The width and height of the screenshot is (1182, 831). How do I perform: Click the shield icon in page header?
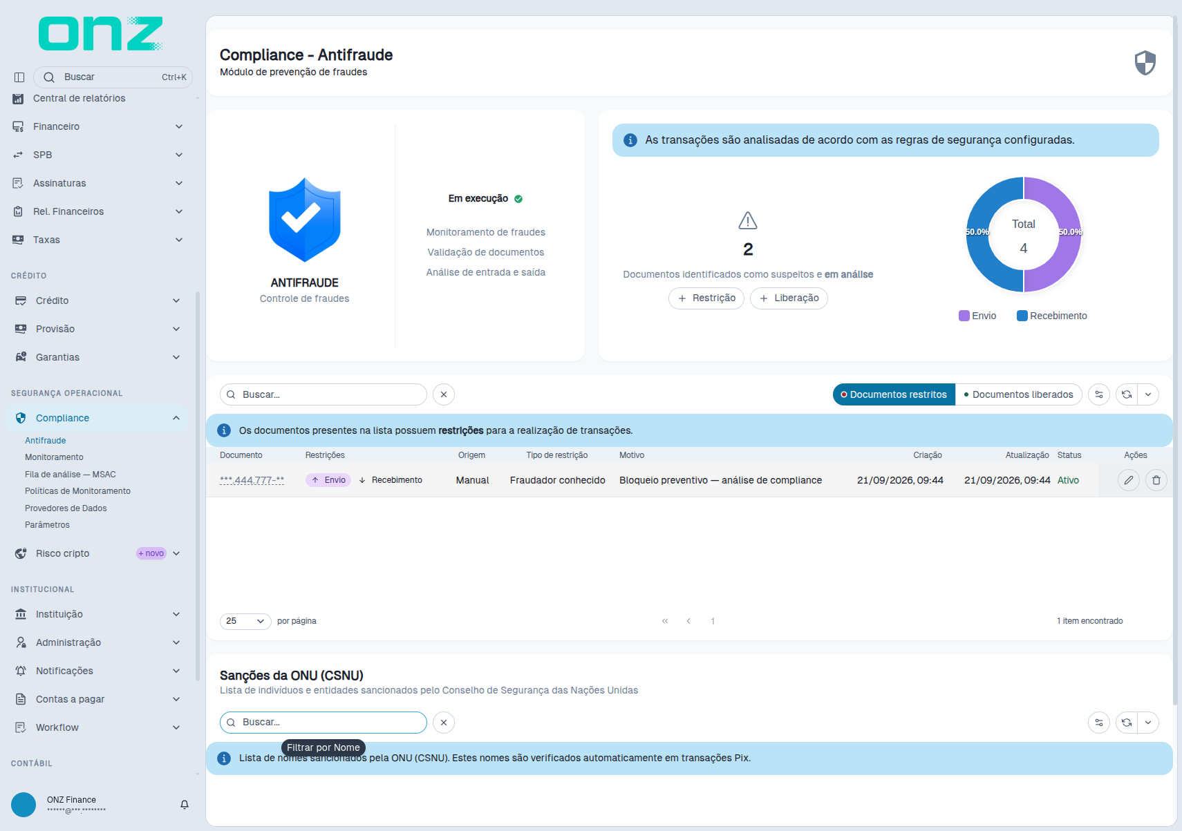point(1145,63)
